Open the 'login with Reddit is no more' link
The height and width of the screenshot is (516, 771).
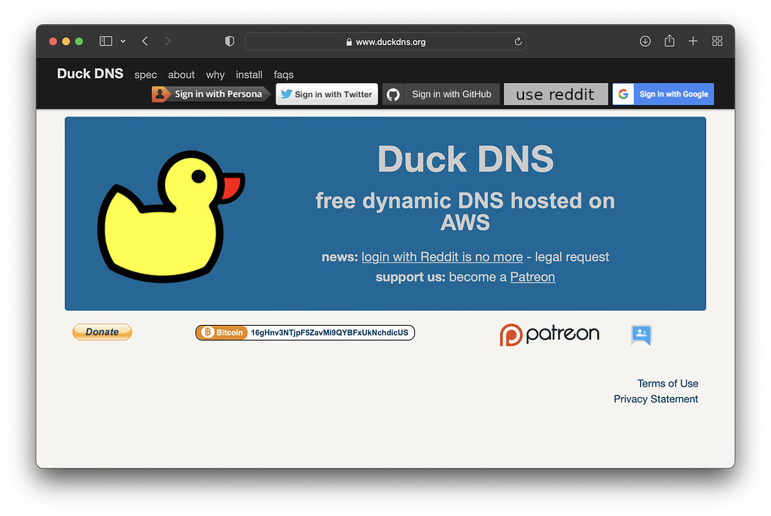(x=442, y=257)
